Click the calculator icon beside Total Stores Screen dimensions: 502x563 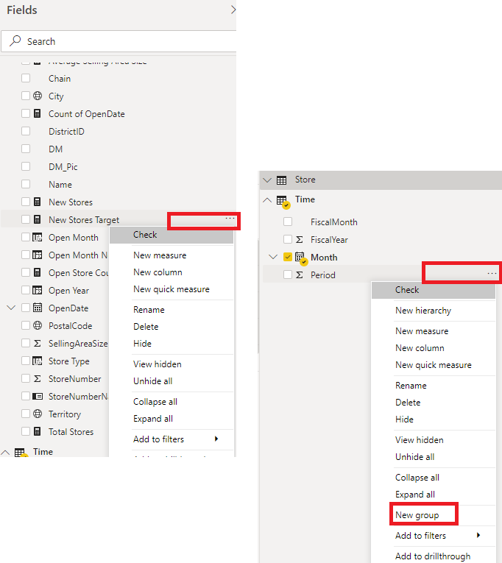click(38, 431)
